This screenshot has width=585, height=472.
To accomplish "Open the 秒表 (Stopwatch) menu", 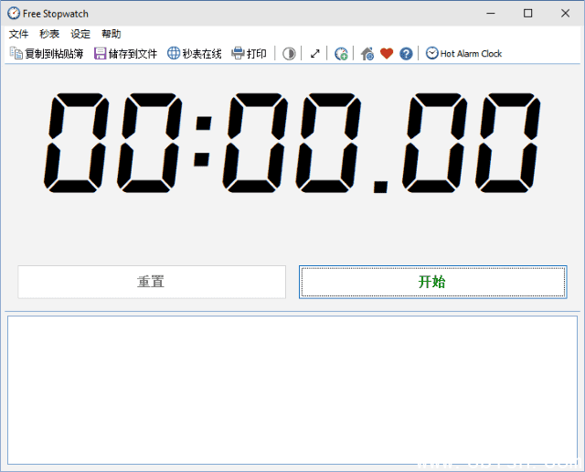I will pos(49,34).
